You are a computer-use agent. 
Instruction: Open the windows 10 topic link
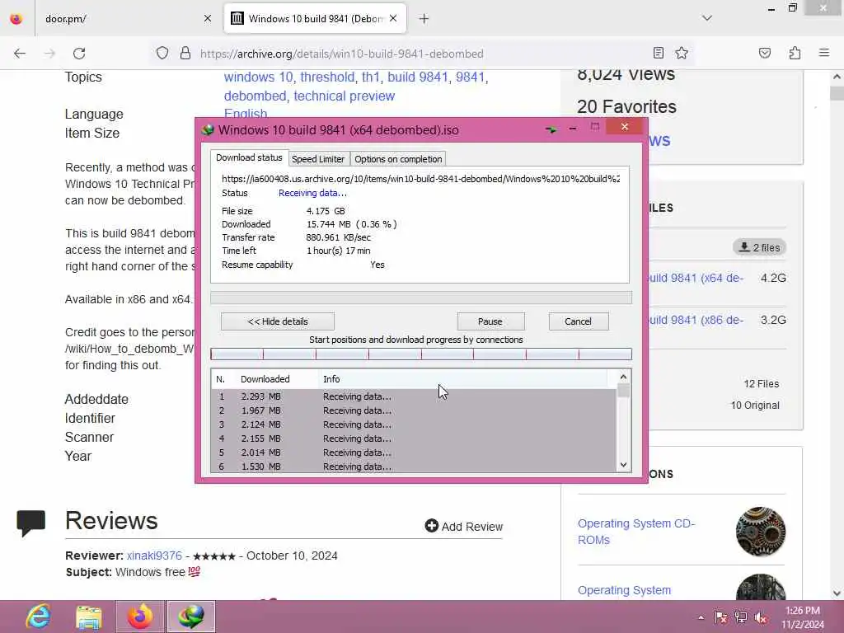(x=258, y=77)
